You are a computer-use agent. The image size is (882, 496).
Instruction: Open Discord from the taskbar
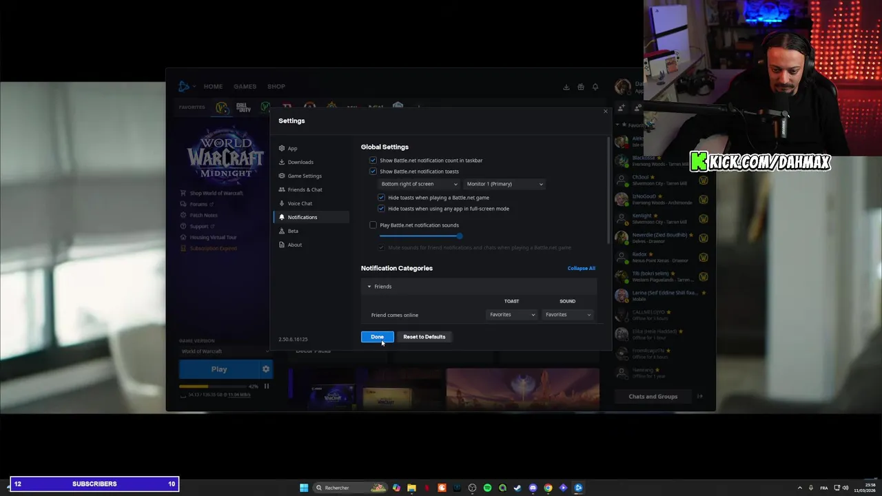533,488
